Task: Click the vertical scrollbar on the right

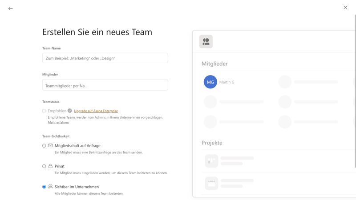Action: tap(355, 91)
